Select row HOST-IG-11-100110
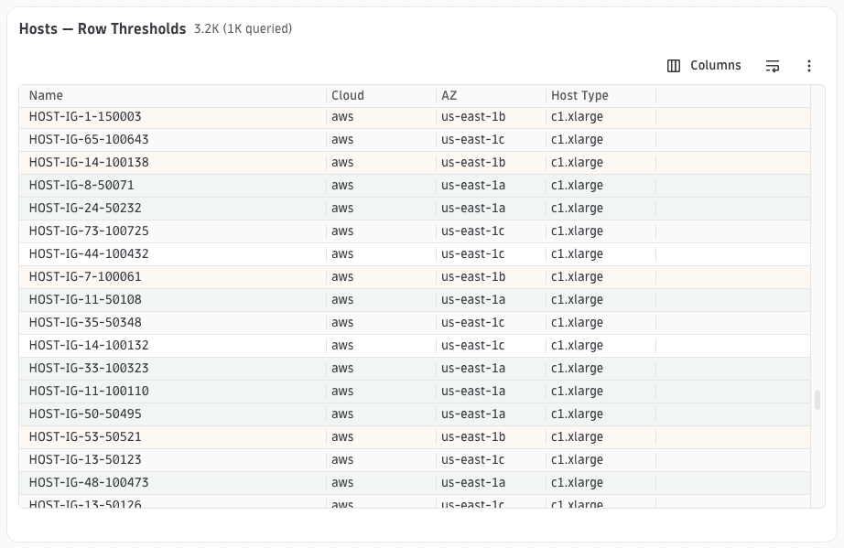This screenshot has width=844, height=548. point(415,391)
